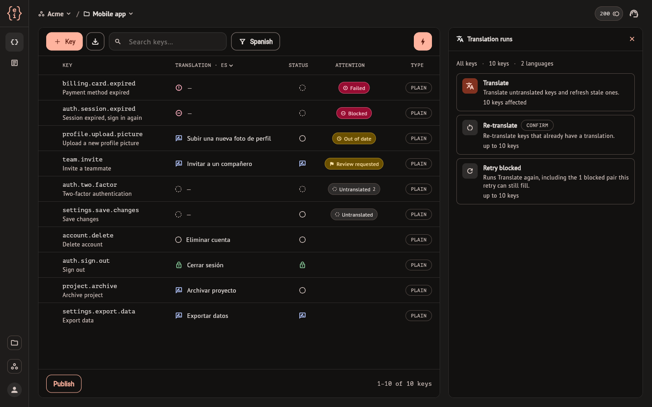
Task: Open the keys view from the sidebar braces icon
Action: 14,42
